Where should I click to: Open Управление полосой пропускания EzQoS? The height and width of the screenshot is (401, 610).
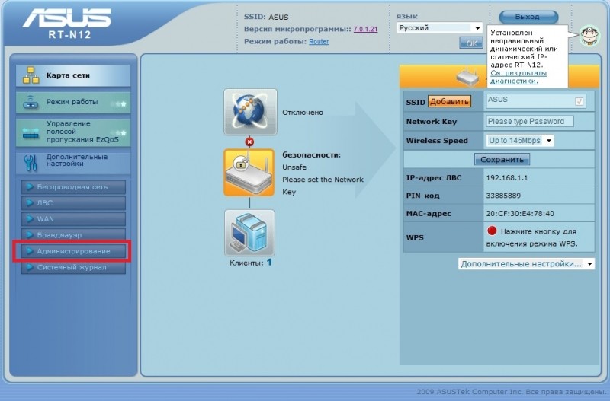[x=73, y=132]
